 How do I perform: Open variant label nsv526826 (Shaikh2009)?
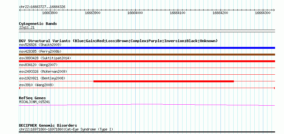(x=40, y=45)
